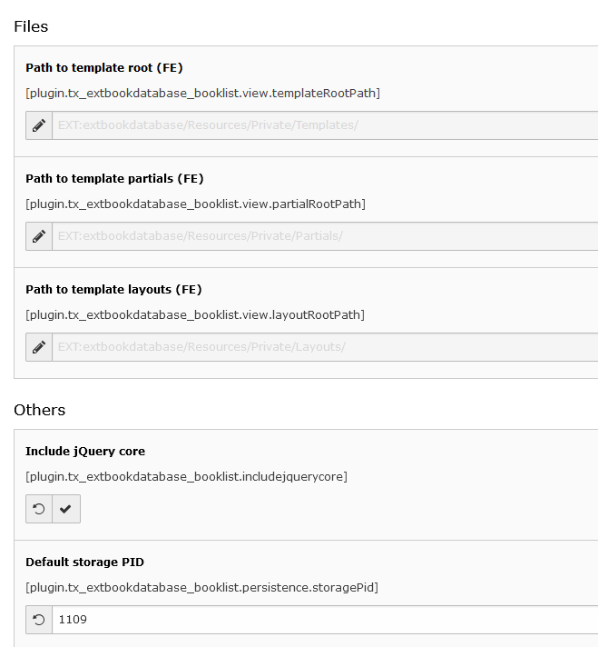Screen dimensions: 598x647
Task: Click the "Path to template partials (FE)" label
Action: click(x=114, y=179)
